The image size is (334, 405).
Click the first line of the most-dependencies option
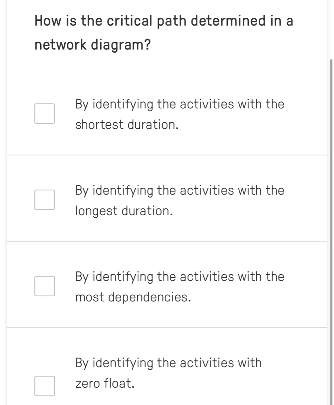[x=180, y=276]
